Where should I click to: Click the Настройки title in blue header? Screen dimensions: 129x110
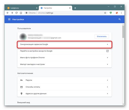[18, 20]
